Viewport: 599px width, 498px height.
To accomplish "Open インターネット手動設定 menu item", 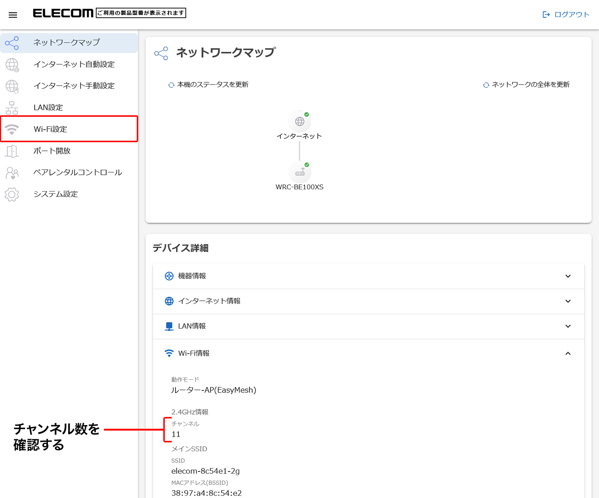I will point(74,86).
